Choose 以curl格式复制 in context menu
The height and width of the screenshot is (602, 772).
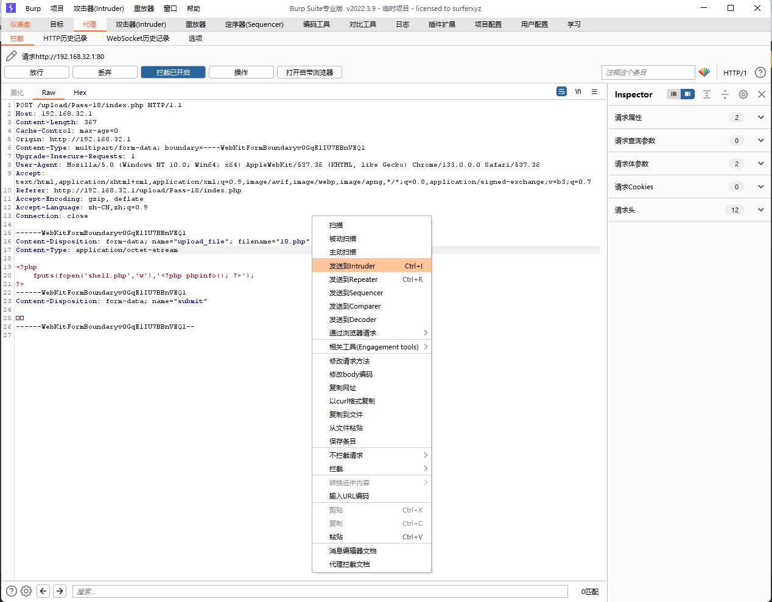pos(371,401)
